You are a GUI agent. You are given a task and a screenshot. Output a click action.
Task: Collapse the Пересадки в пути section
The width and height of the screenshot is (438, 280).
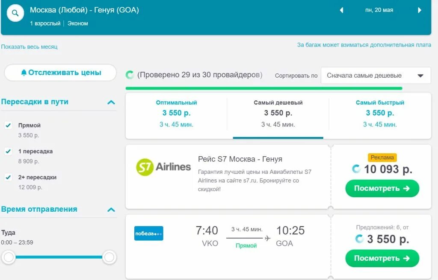coord(111,102)
